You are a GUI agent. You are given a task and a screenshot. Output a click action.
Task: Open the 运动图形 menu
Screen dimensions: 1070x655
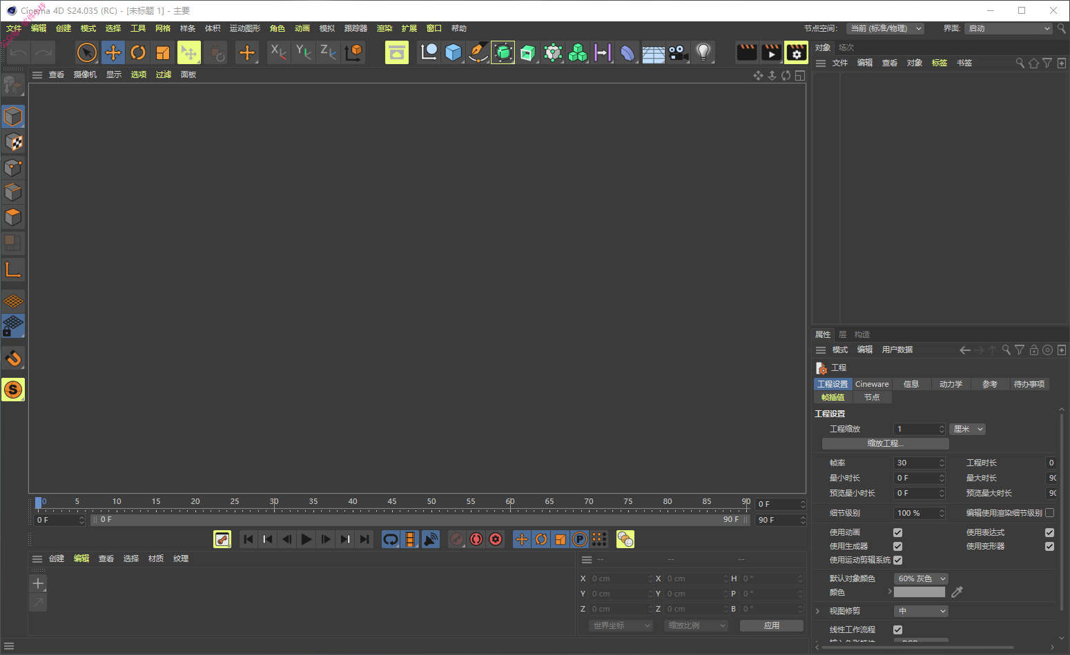tap(245, 28)
